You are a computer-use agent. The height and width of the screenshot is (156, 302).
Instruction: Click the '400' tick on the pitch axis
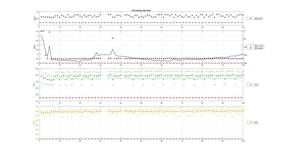[x=37, y=69]
